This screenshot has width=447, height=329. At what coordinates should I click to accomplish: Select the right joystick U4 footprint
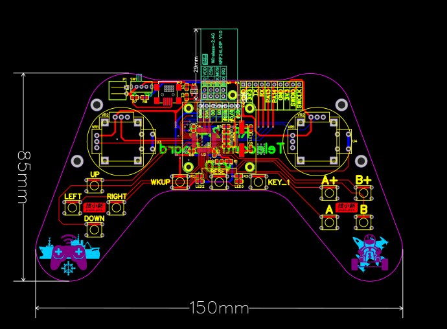[x=317, y=141]
